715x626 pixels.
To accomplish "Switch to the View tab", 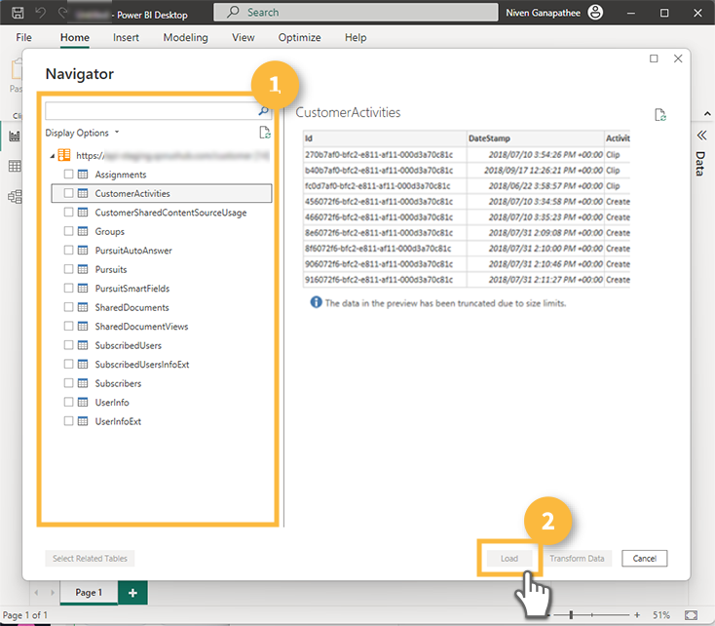I will click(x=244, y=37).
